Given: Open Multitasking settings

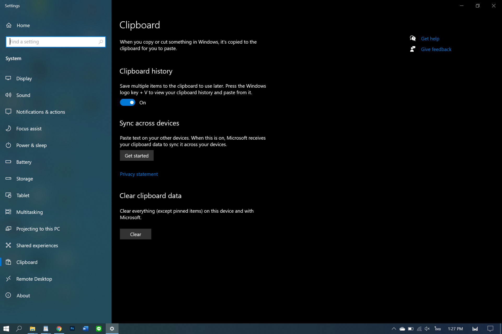Looking at the screenshot, I should tap(29, 212).
